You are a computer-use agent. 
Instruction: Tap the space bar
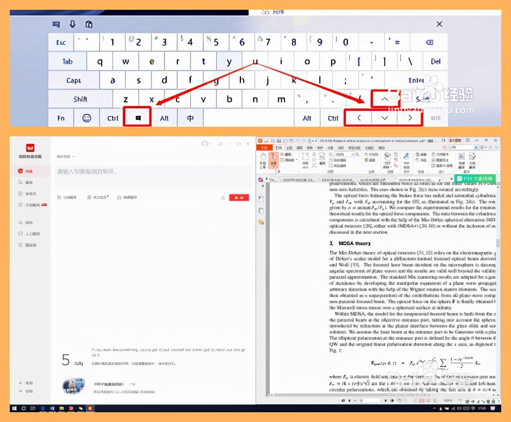click(248, 118)
